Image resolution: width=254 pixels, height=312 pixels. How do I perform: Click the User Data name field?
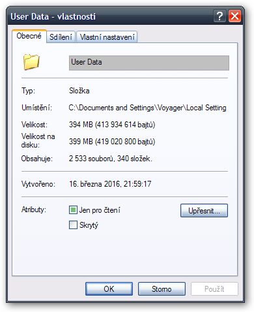(149, 63)
